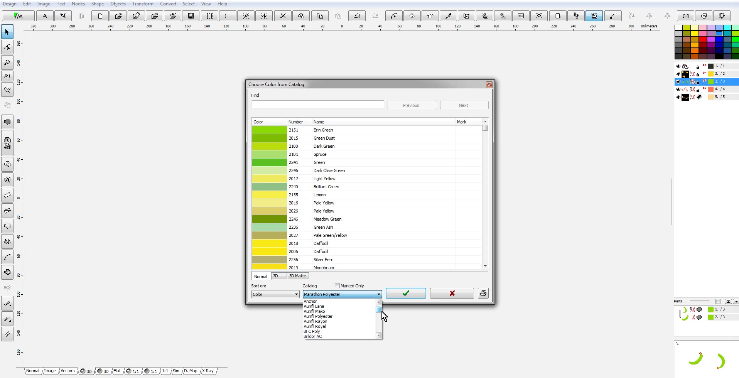The height and width of the screenshot is (378, 739).
Task: Enable the Marked Only checkbox
Action: tap(337, 285)
